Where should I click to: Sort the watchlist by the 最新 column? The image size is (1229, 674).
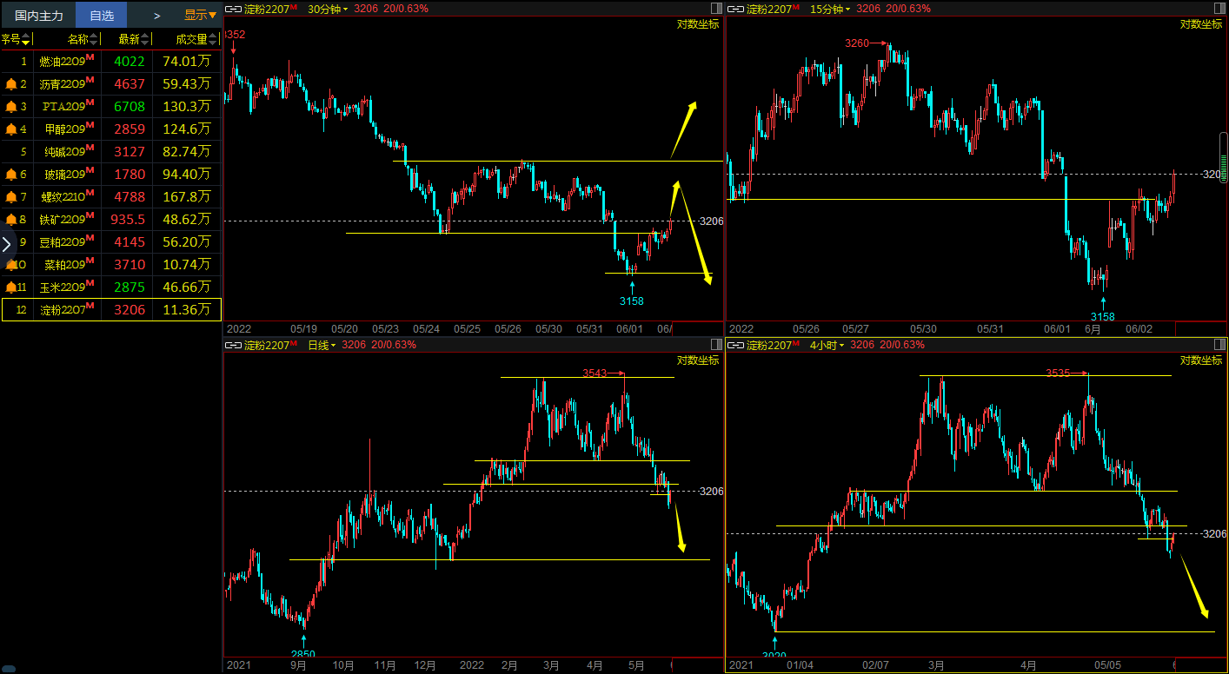(134, 39)
